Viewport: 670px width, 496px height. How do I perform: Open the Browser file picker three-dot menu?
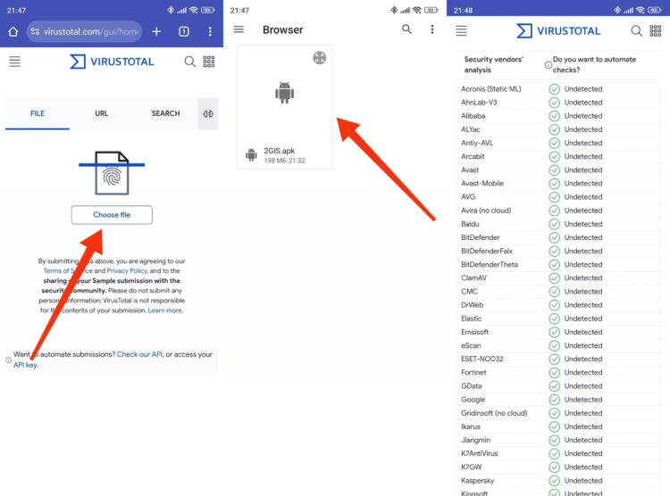point(432,29)
